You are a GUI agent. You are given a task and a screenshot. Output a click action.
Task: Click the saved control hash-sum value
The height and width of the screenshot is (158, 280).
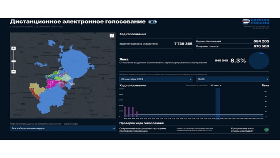coord(195,130)
